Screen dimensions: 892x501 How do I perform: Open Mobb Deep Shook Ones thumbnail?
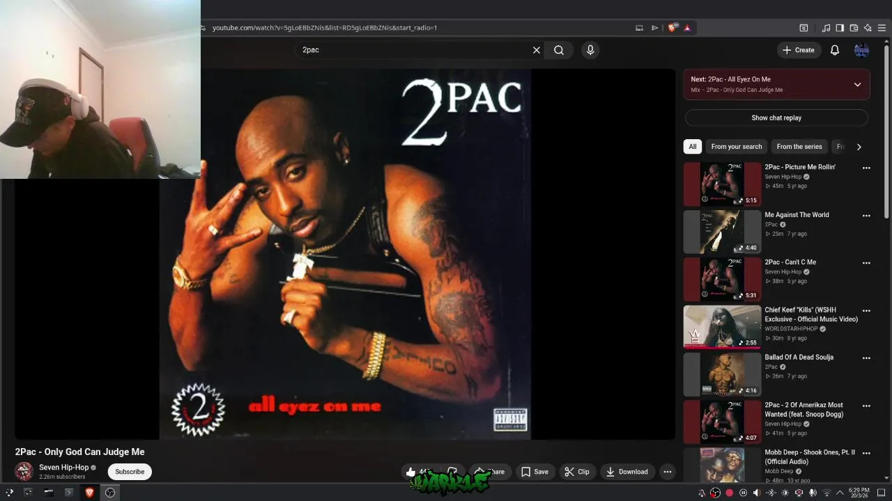click(722, 465)
